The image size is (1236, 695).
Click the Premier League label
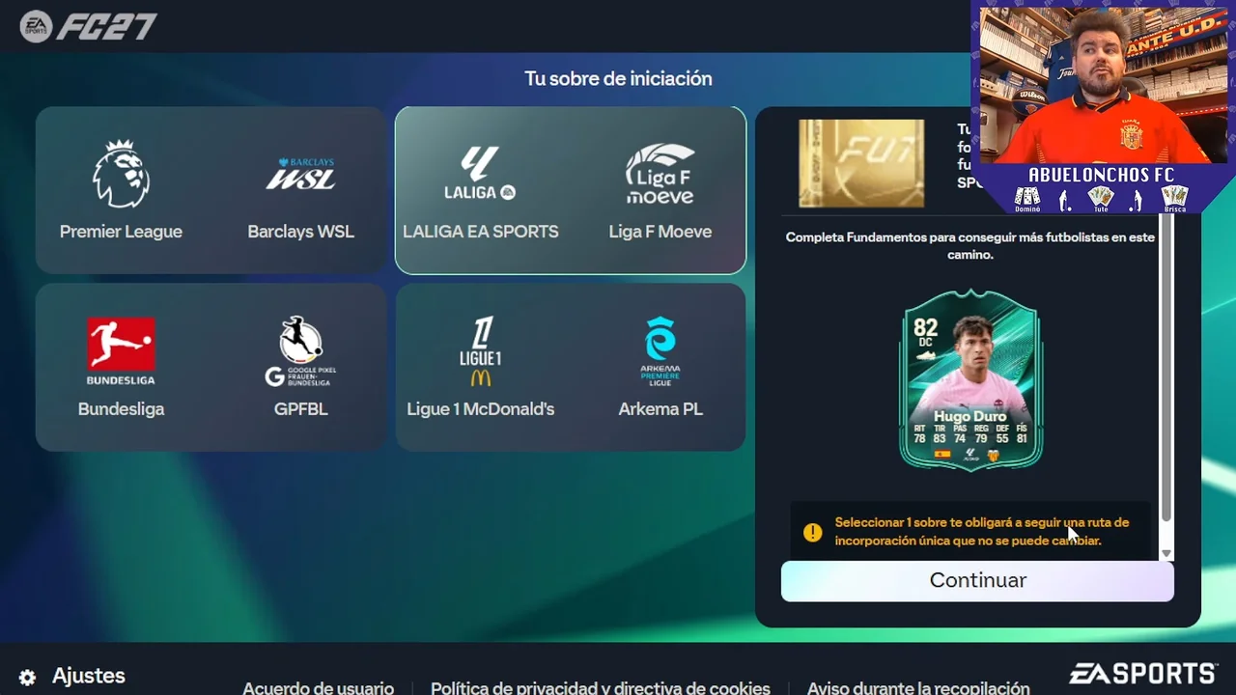121,232
